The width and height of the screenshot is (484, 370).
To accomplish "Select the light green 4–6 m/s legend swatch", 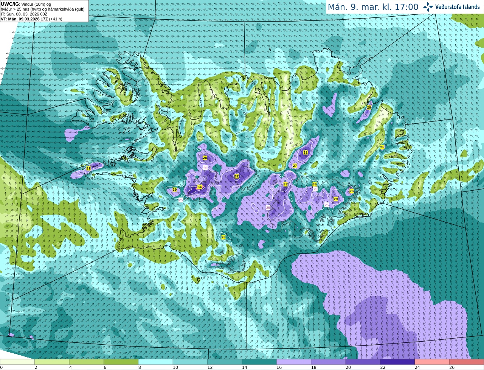I will [x=87, y=362].
